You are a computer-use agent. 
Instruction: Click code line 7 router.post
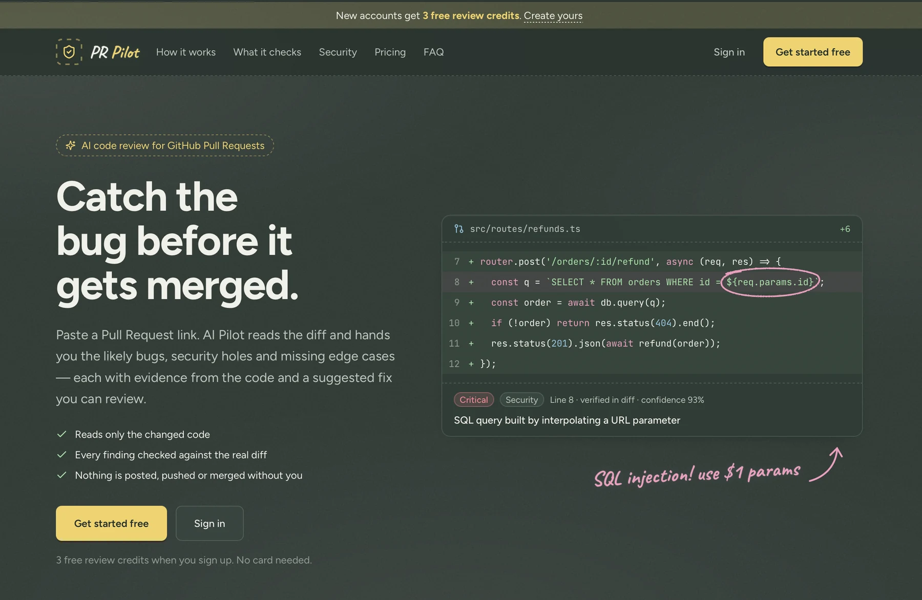tap(652, 262)
